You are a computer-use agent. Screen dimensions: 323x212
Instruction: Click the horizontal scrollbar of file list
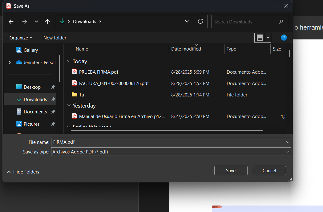[167, 130]
